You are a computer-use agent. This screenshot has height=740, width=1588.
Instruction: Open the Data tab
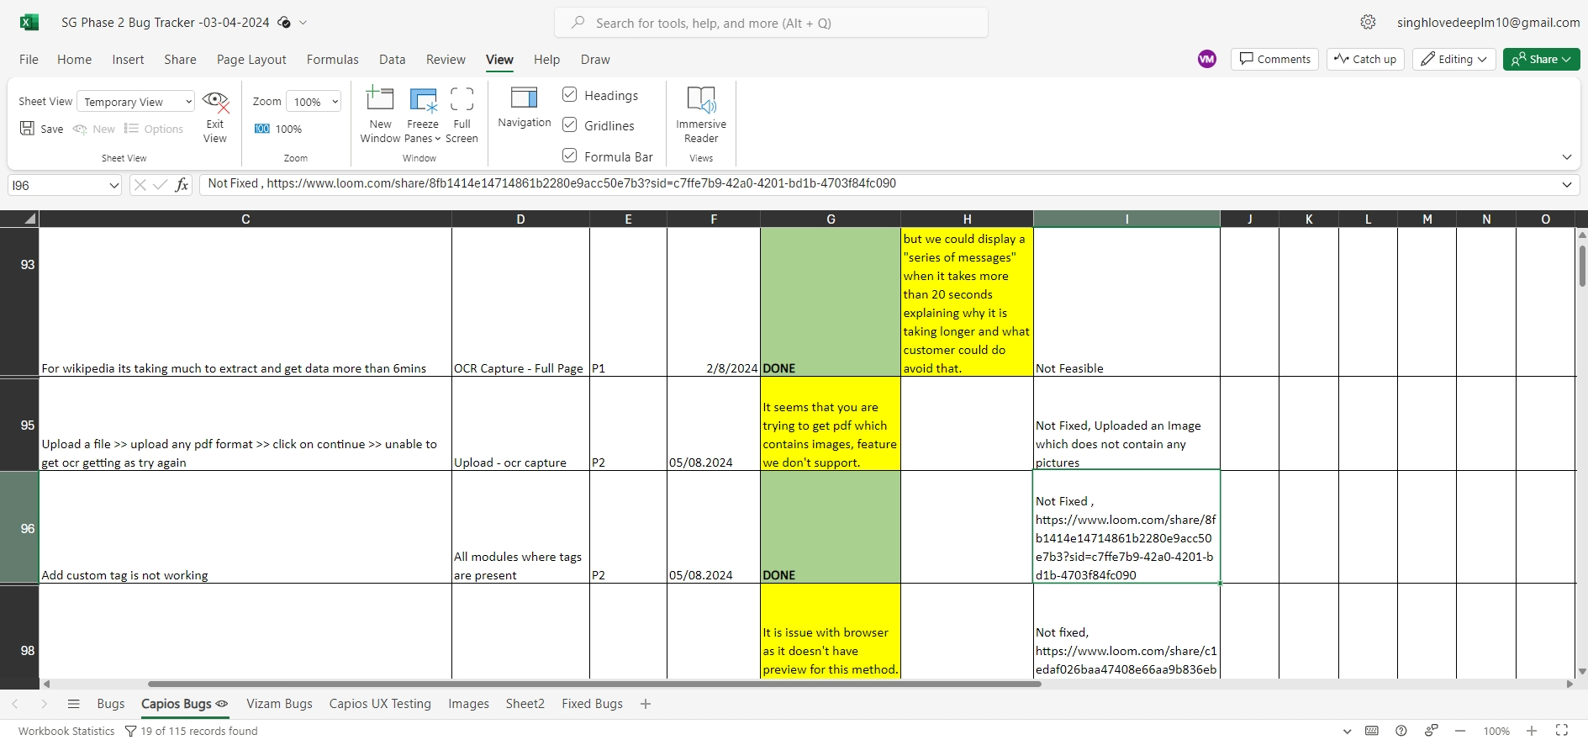[x=392, y=60]
